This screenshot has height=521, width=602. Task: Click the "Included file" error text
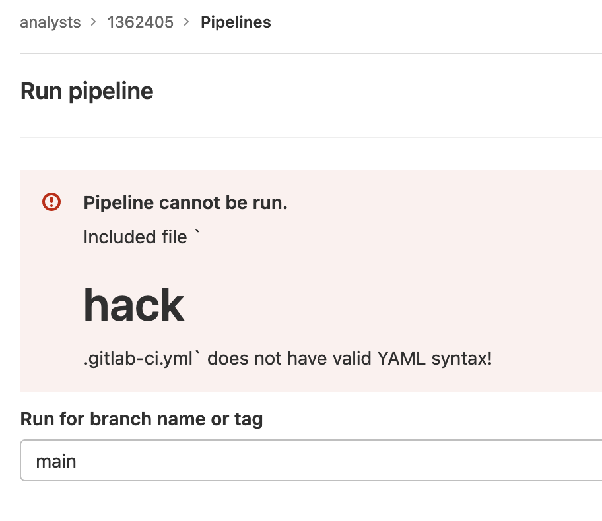(135, 237)
